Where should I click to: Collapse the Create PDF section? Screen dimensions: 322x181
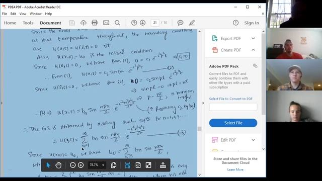[x=253, y=50]
